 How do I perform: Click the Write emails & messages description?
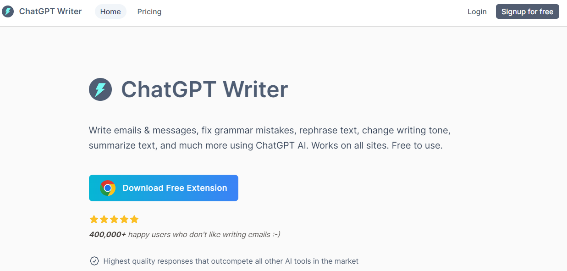tap(270, 138)
